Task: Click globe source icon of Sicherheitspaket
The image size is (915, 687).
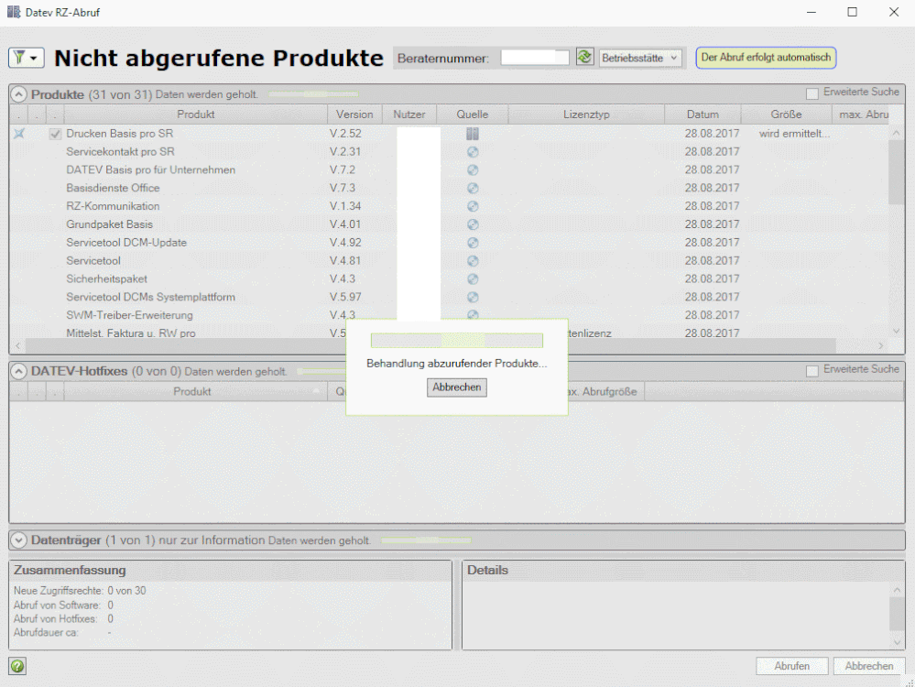Action: pyautogui.click(x=473, y=278)
